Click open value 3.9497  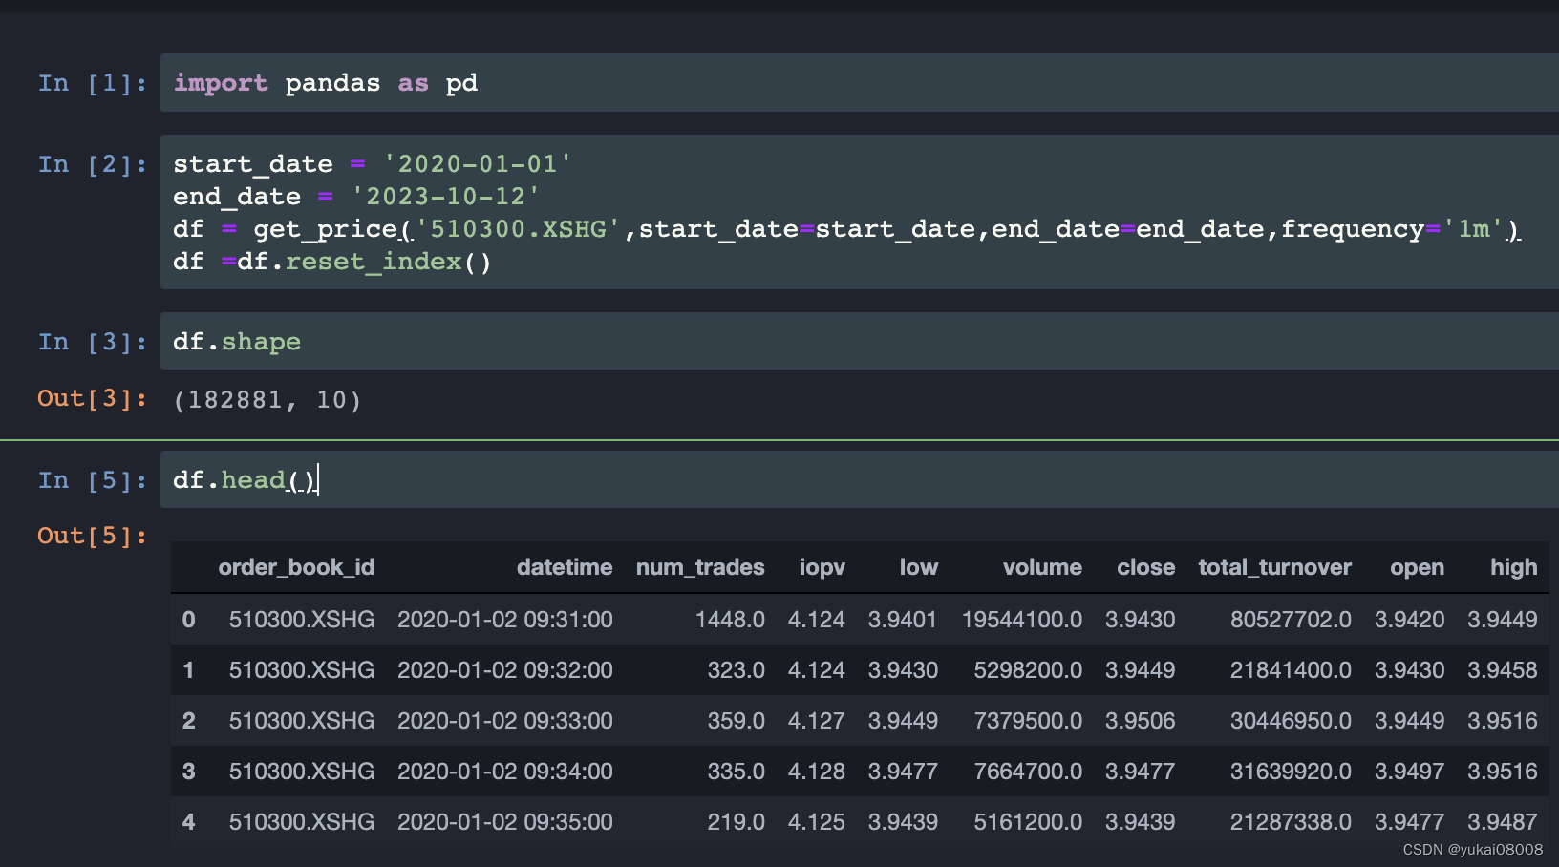coord(1410,772)
